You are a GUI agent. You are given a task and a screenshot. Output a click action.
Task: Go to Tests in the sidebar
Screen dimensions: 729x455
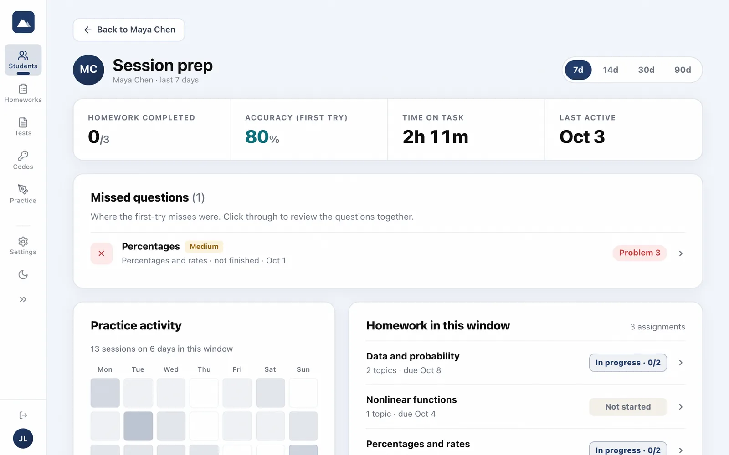pos(23,127)
